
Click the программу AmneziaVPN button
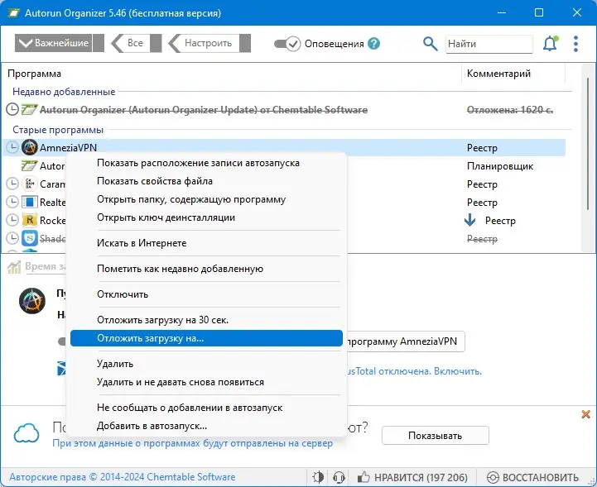(404, 341)
